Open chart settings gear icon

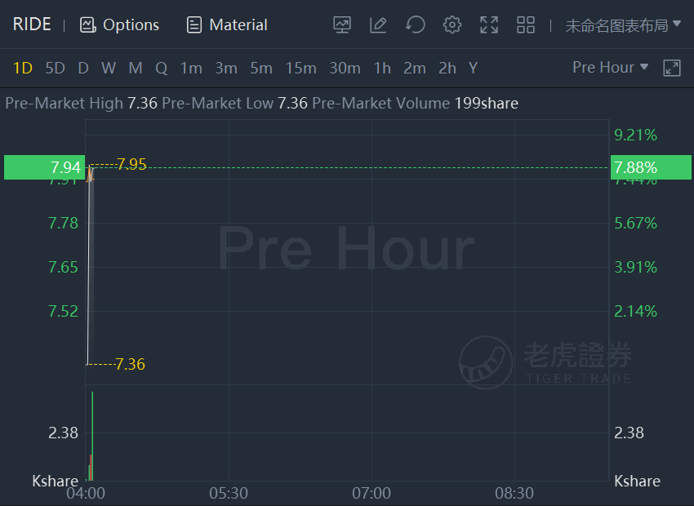click(x=452, y=24)
